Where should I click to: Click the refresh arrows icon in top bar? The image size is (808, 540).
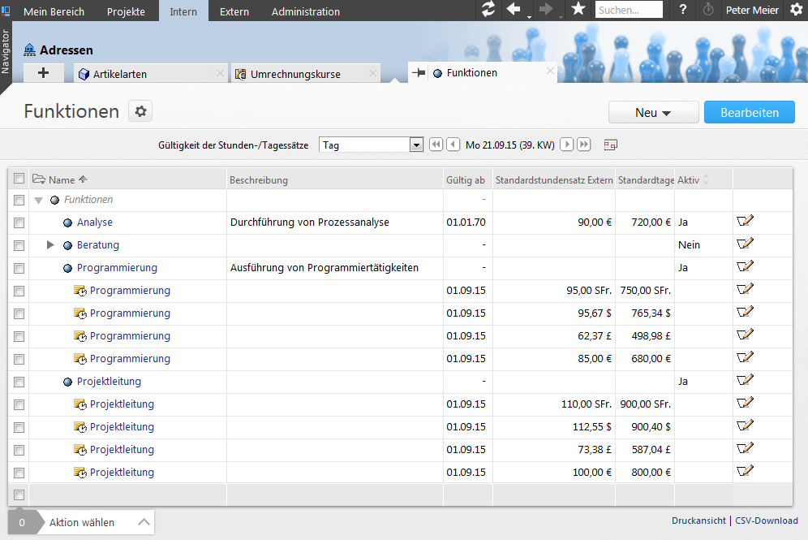(x=488, y=10)
